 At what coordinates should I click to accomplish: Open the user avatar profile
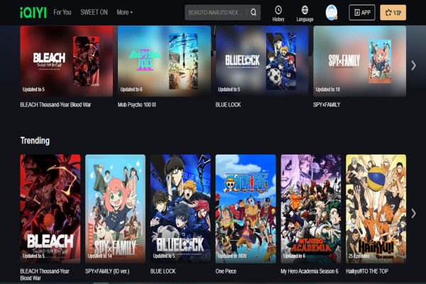332,13
